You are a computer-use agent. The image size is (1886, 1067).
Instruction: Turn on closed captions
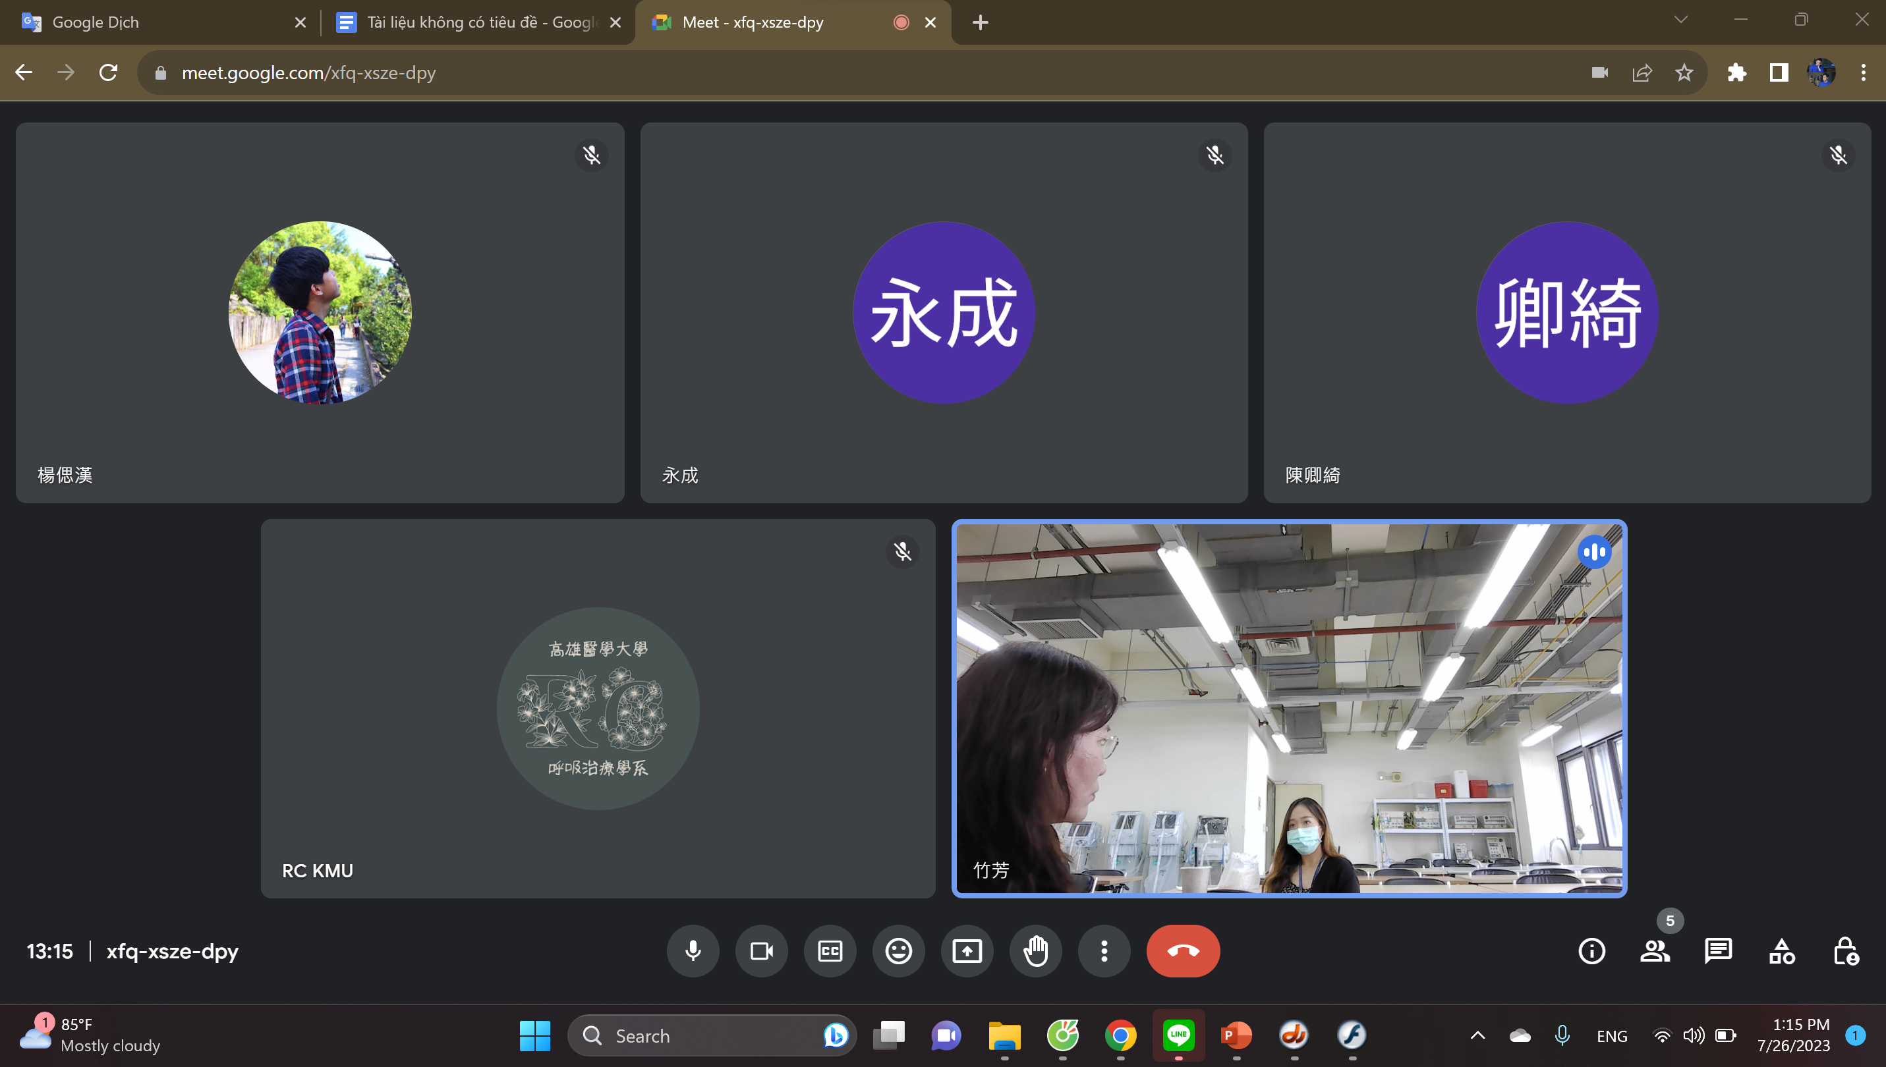830,950
